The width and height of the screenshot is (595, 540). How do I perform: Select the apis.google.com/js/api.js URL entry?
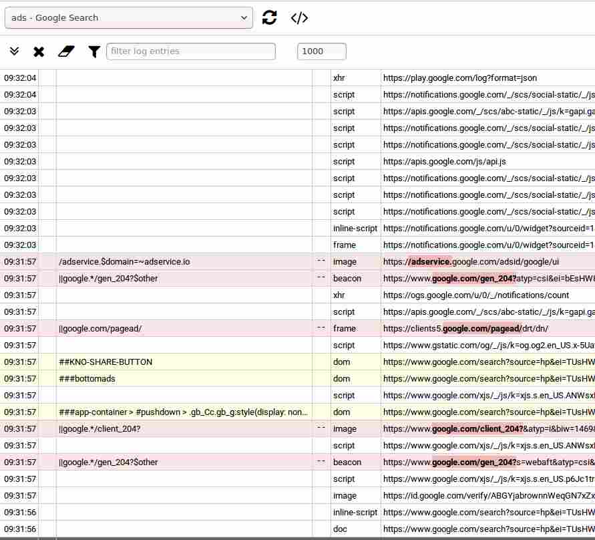444,161
